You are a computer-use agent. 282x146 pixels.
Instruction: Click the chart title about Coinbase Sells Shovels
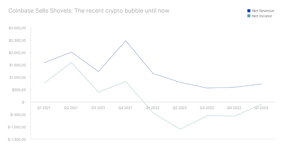[x=89, y=11]
